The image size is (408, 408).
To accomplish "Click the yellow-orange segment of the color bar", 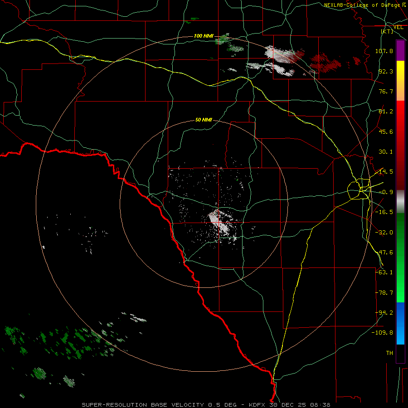I will pos(400,81).
